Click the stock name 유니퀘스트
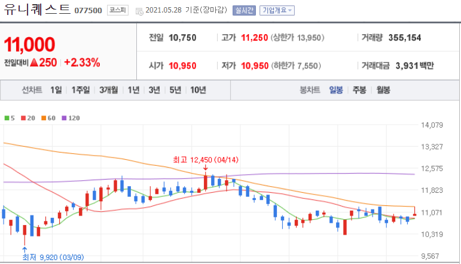 tap(37, 10)
